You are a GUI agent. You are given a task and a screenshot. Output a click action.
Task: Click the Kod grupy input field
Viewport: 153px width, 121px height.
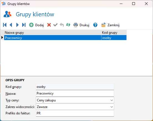click(x=75, y=87)
